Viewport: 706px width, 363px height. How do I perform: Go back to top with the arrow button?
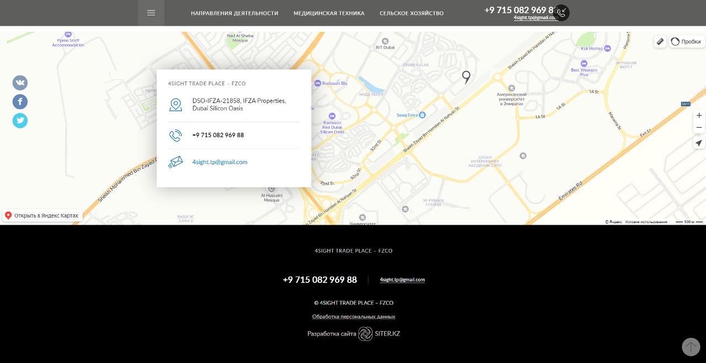click(691, 347)
